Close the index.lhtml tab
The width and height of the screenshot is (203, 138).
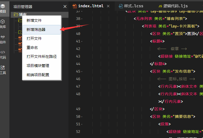click(108, 6)
